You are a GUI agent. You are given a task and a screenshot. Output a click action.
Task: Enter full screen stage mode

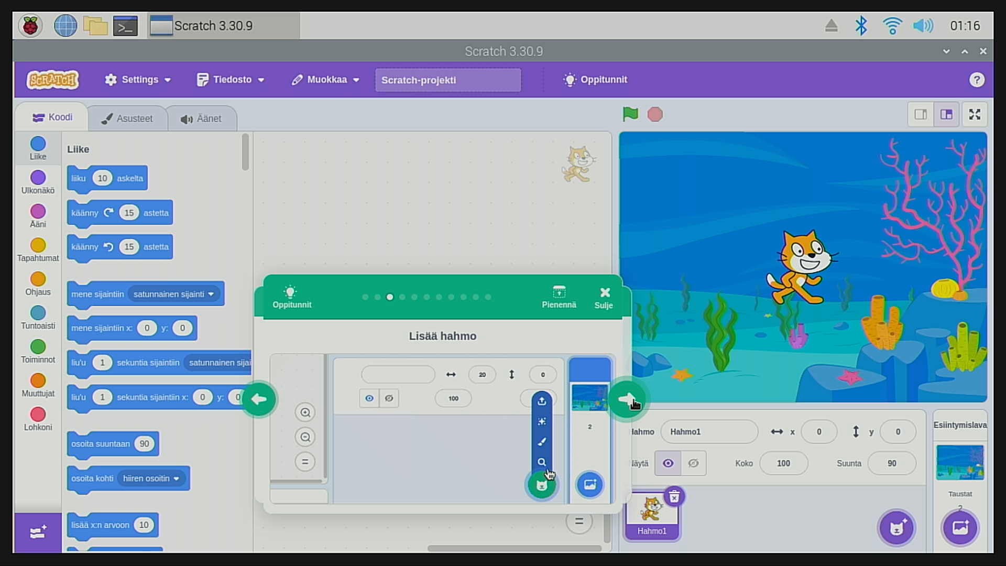click(x=975, y=114)
